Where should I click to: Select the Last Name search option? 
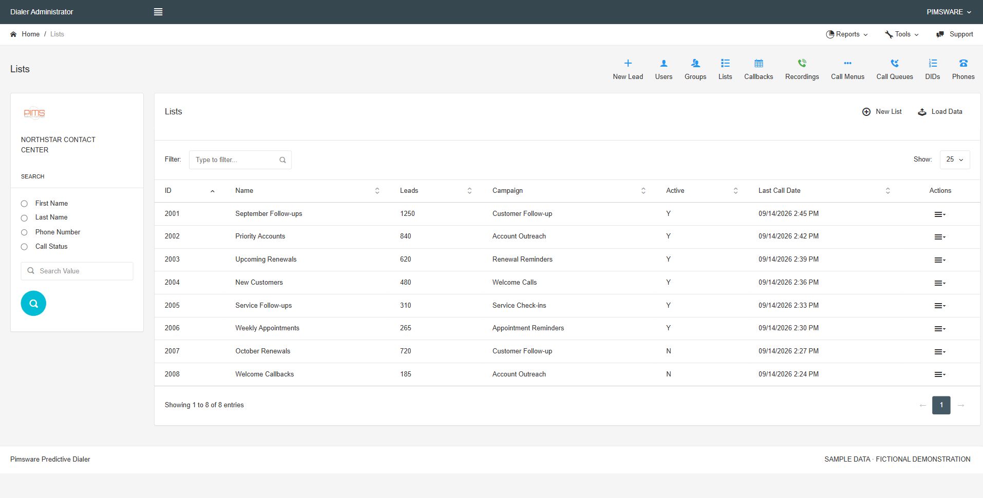click(24, 218)
